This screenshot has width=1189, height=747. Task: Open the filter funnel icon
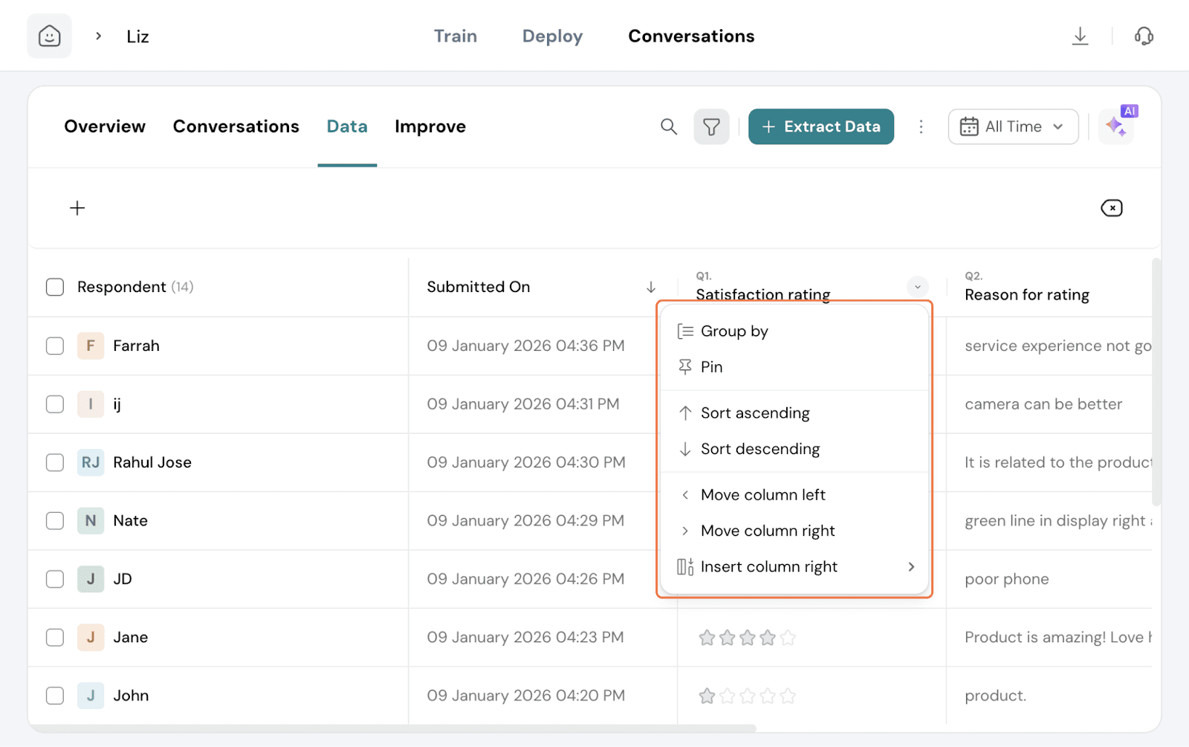(711, 127)
